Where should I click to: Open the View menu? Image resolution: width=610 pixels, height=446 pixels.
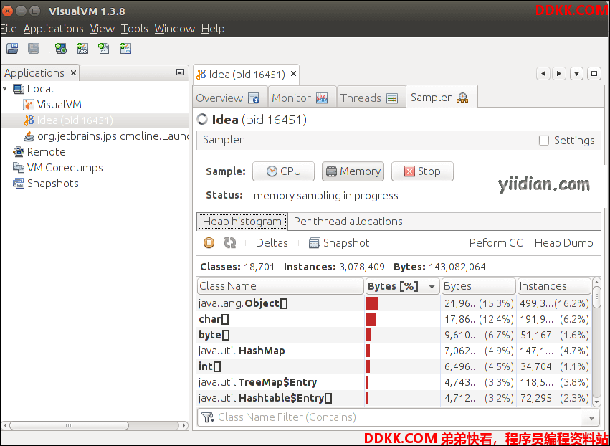click(103, 29)
